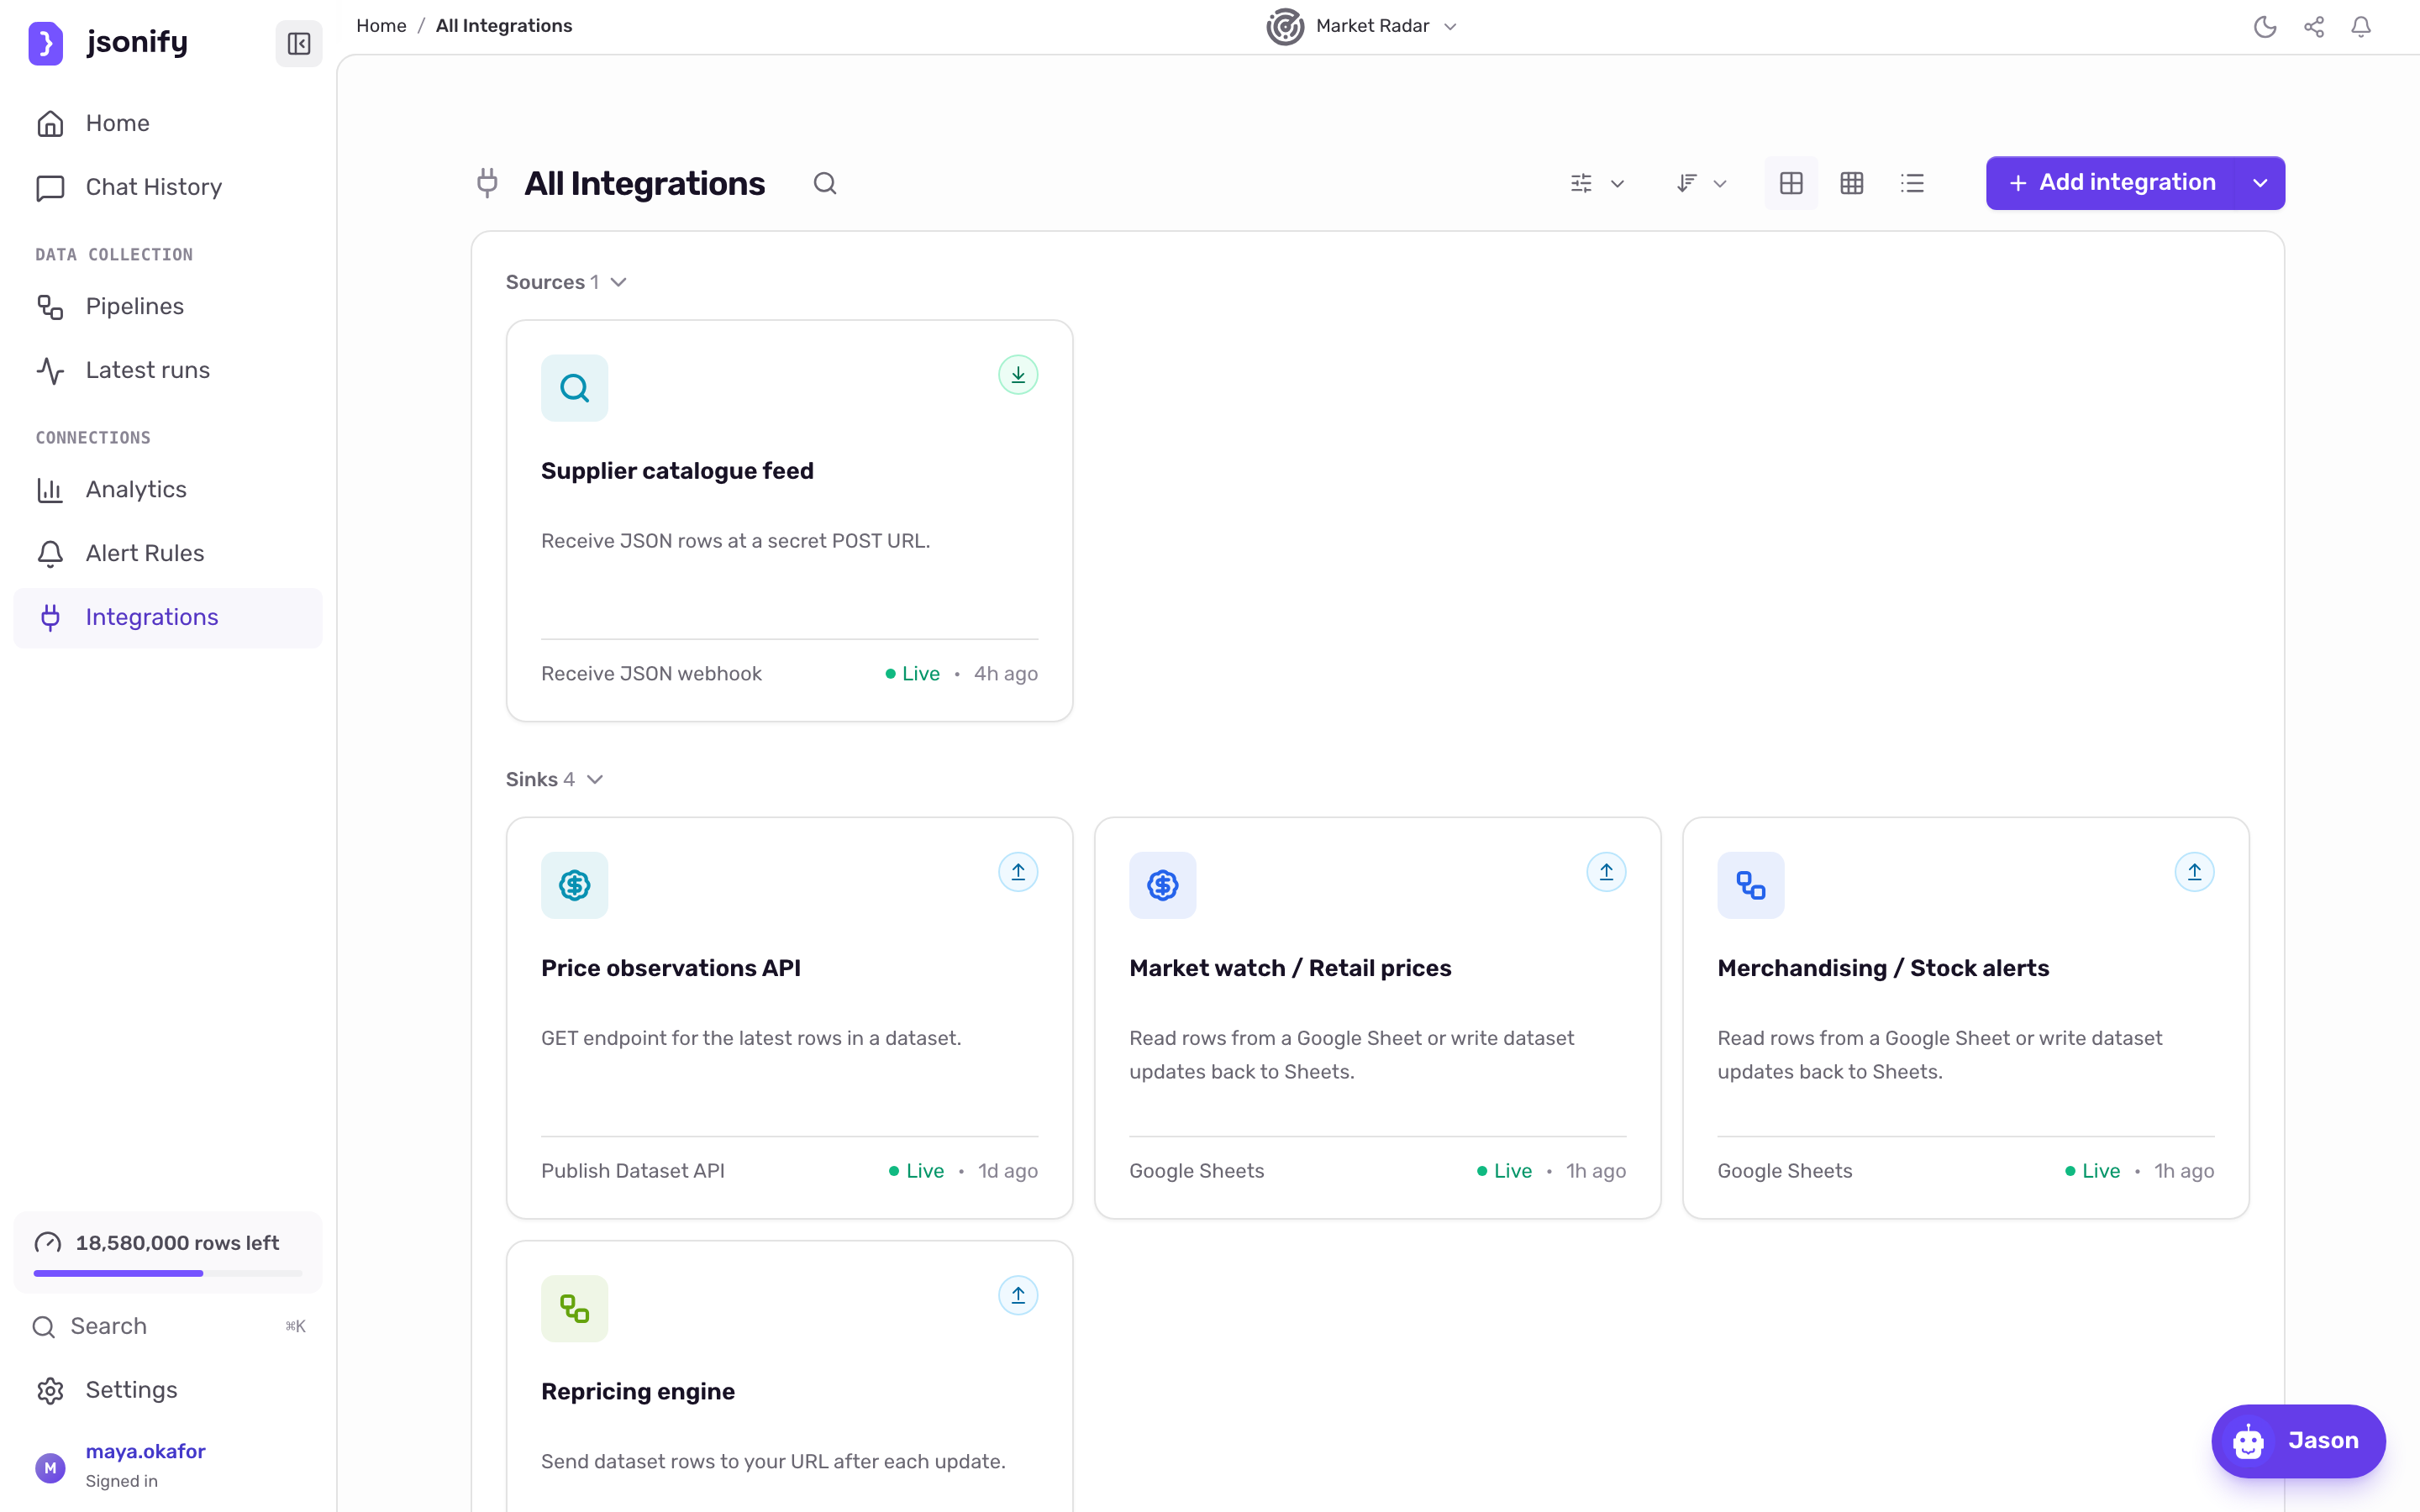Click the Home breadcrumb link
This screenshot has height=1512, width=2420.
tap(381, 26)
